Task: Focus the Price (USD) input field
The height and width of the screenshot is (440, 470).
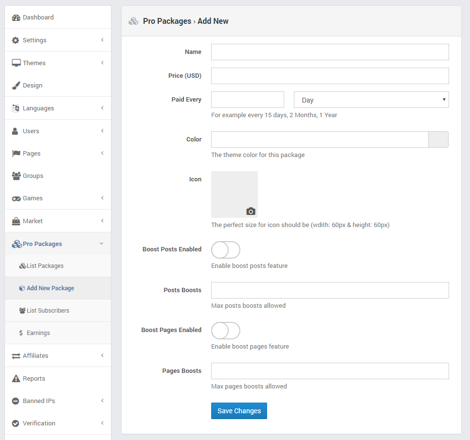Action: click(330, 76)
